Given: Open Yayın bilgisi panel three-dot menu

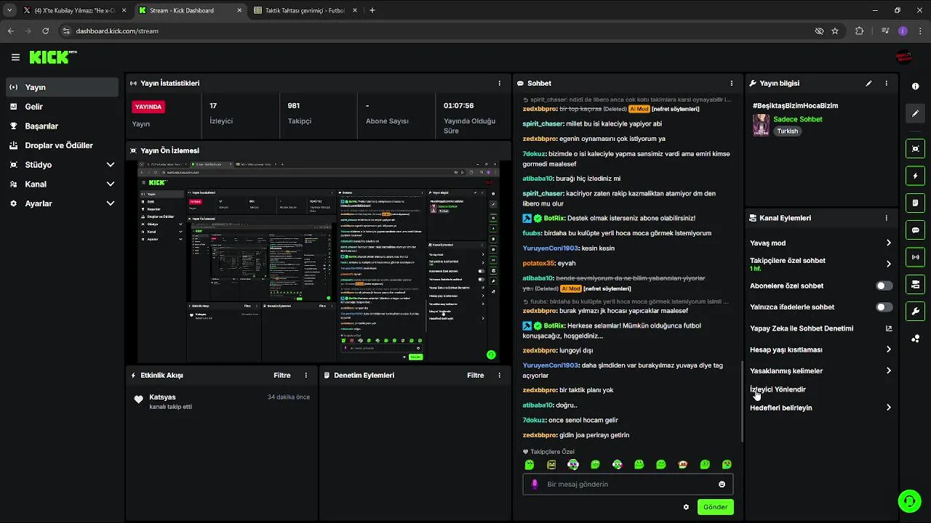Looking at the screenshot, I should (x=886, y=84).
